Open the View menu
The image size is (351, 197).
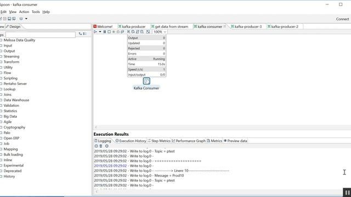tap(13, 12)
